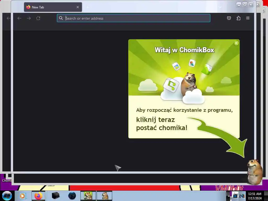
Task: Open the Firefox hamburger application menu
Action: point(248,18)
